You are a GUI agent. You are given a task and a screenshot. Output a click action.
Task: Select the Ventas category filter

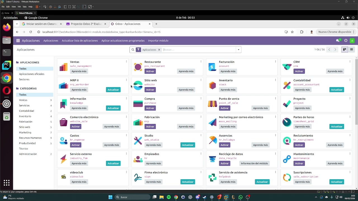34,100
